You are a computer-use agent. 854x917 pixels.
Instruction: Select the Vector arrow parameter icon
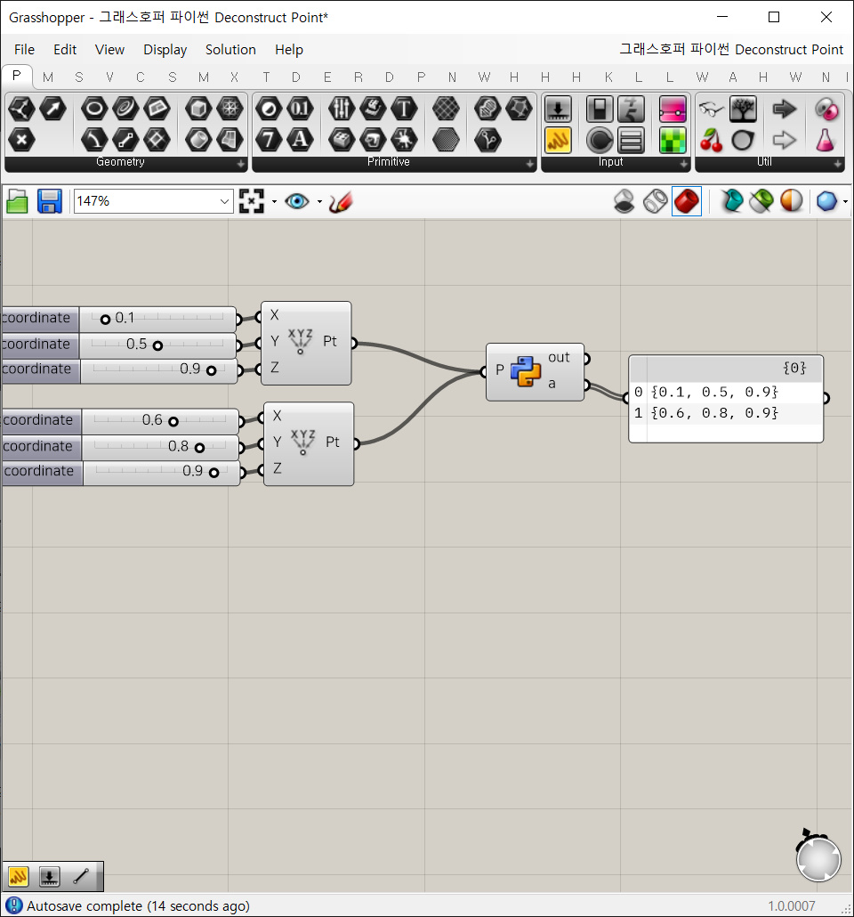tap(52, 109)
